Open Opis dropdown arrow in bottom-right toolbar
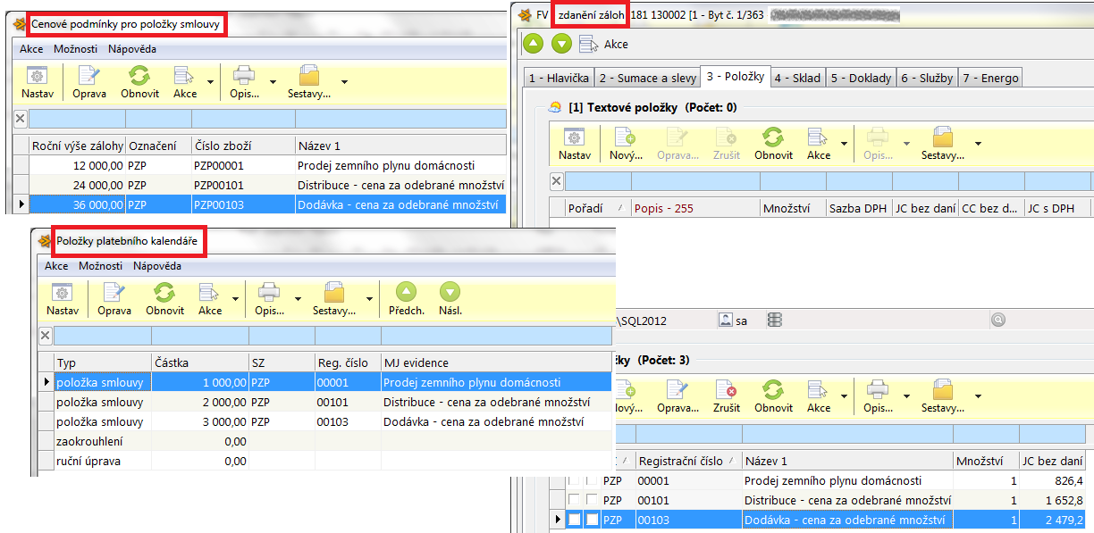 click(x=905, y=396)
